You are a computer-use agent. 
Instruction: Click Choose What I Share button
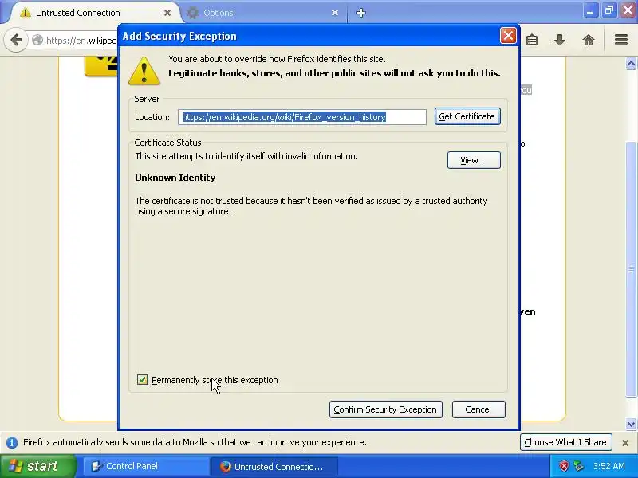[x=565, y=442]
